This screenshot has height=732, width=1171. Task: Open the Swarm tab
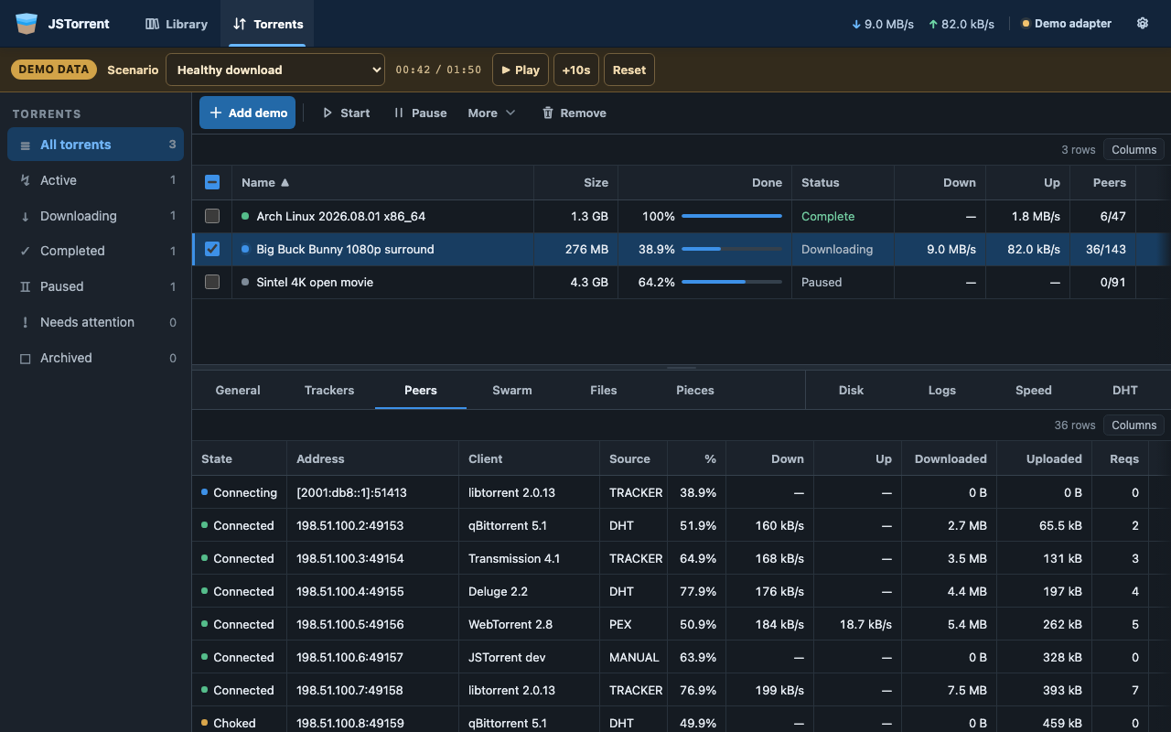(x=512, y=390)
